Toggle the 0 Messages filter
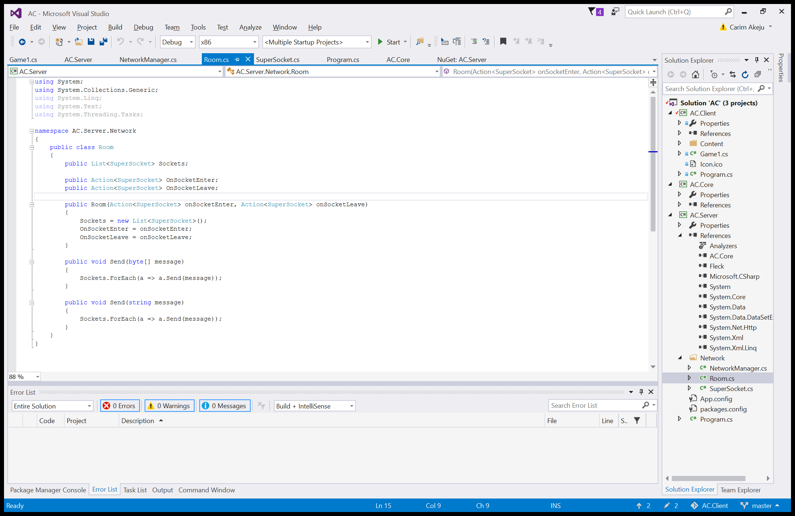The image size is (795, 516). pyautogui.click(x=225, y=406)
